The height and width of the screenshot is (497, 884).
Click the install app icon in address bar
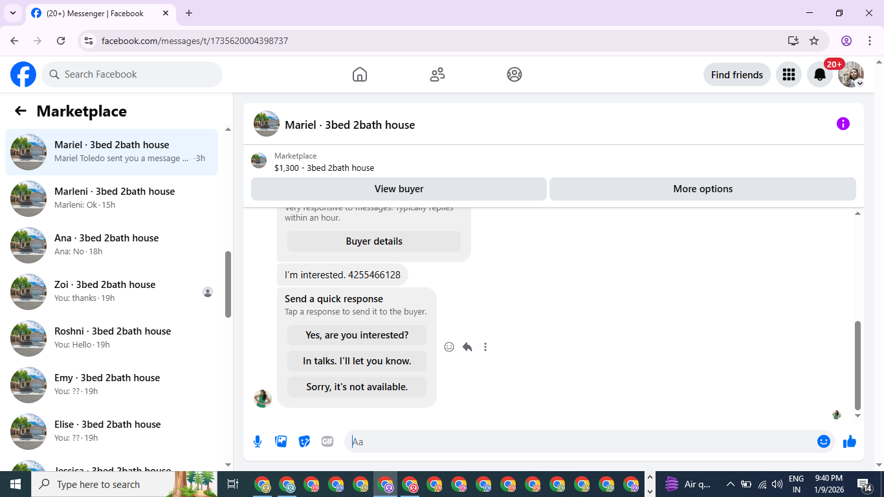(x=793, y=41)
